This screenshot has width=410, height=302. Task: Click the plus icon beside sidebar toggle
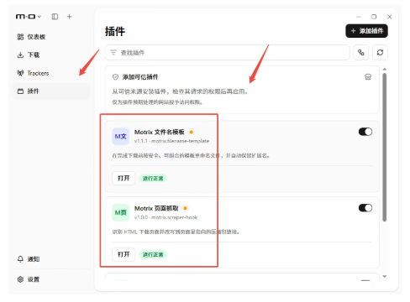69,17
